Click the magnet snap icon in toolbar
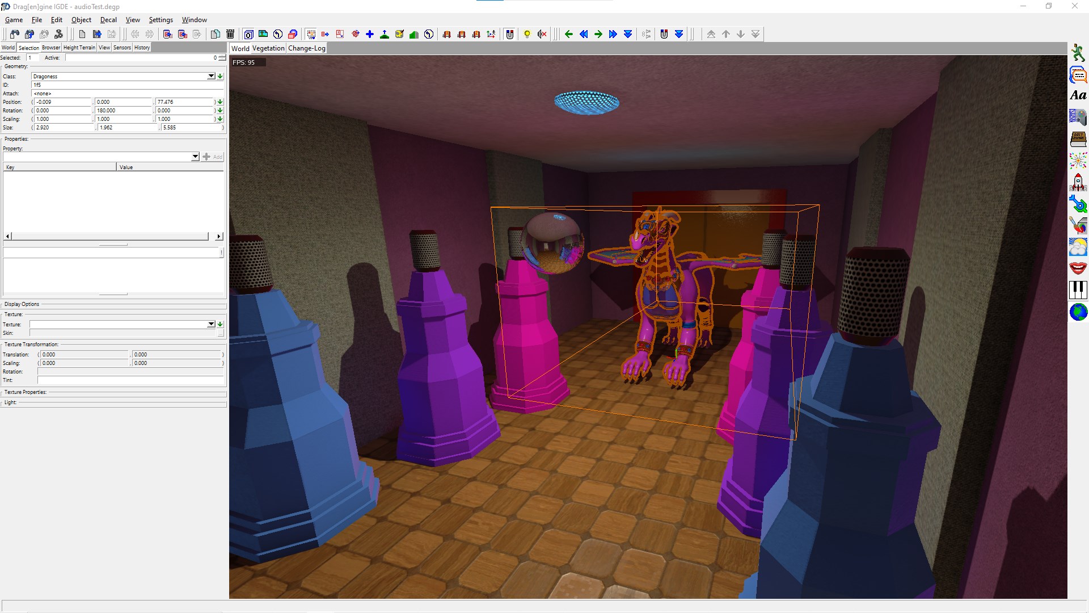This screenshot has width=1089, height=613. pos(509,34)
